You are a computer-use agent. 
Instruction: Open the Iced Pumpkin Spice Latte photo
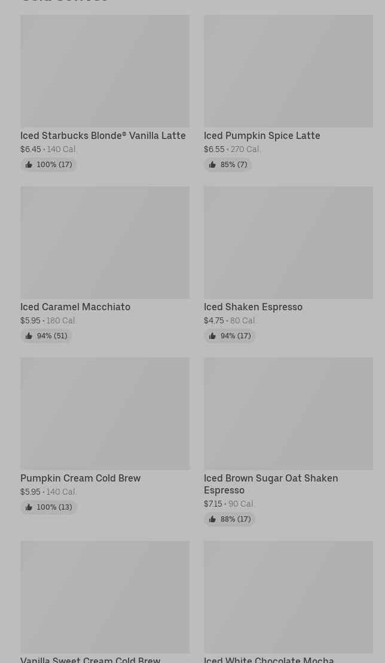tap(288, 71)
